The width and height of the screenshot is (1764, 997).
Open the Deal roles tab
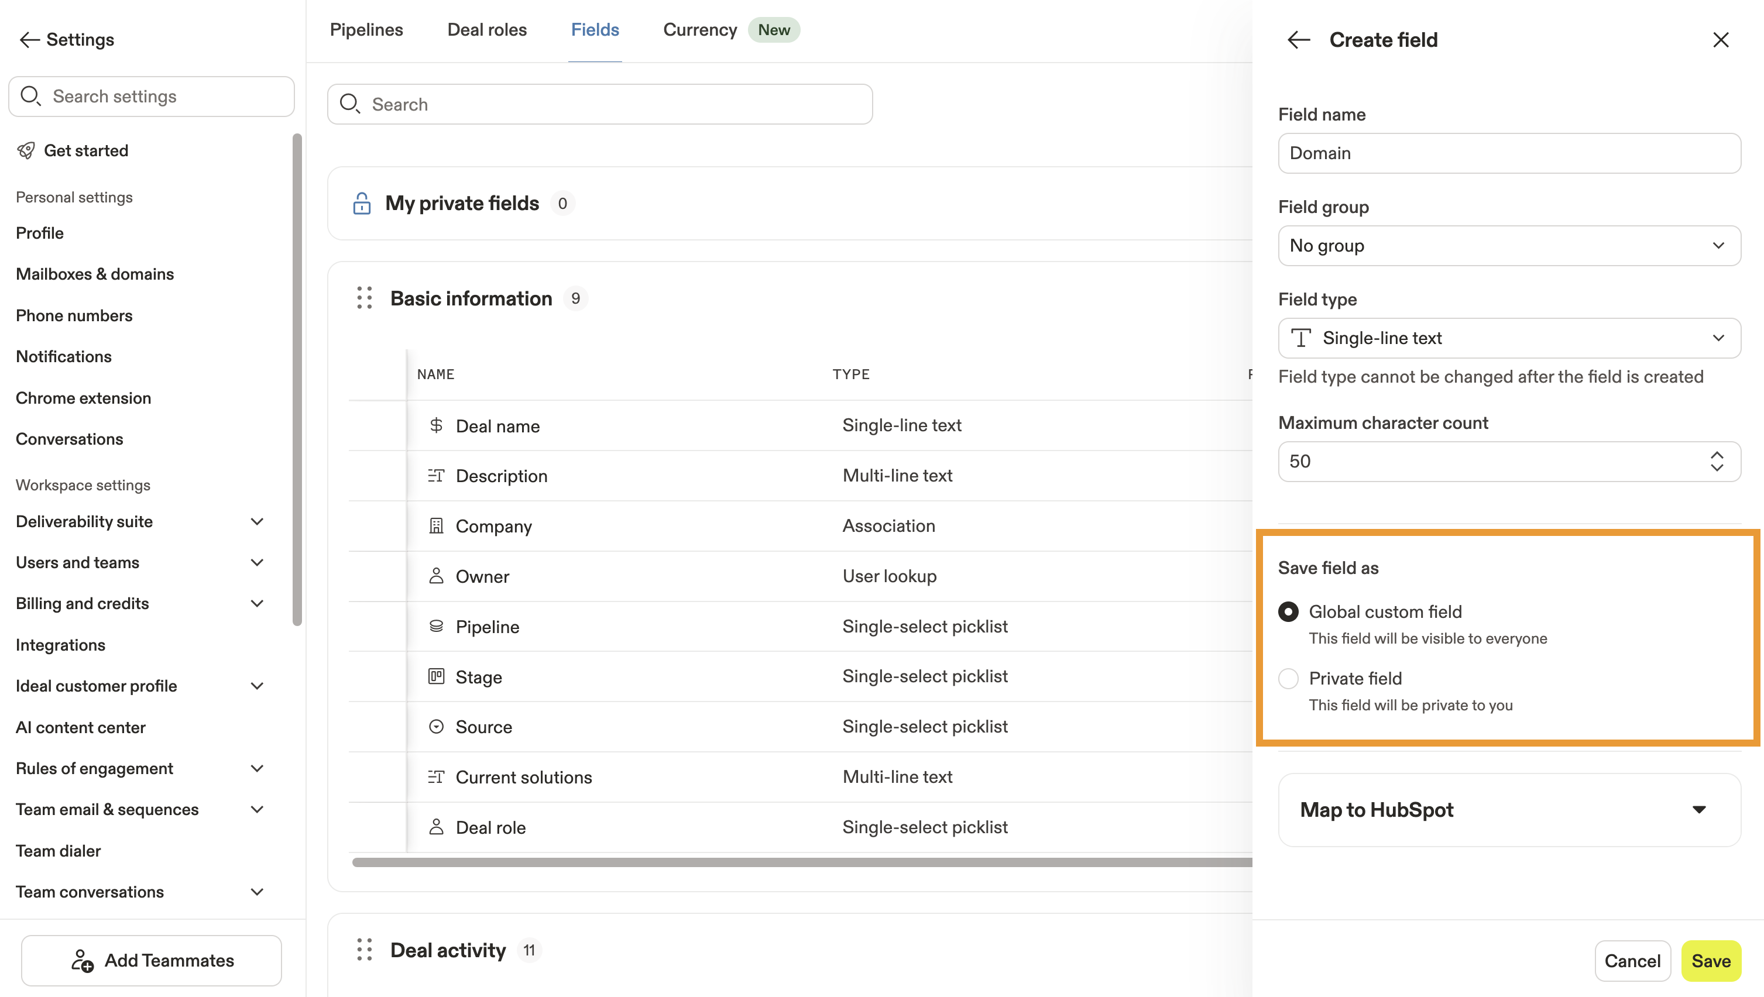[x=487, y=30]
